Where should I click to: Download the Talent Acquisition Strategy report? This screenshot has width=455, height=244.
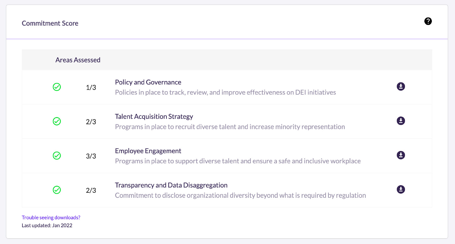click(x=401, y=121)
